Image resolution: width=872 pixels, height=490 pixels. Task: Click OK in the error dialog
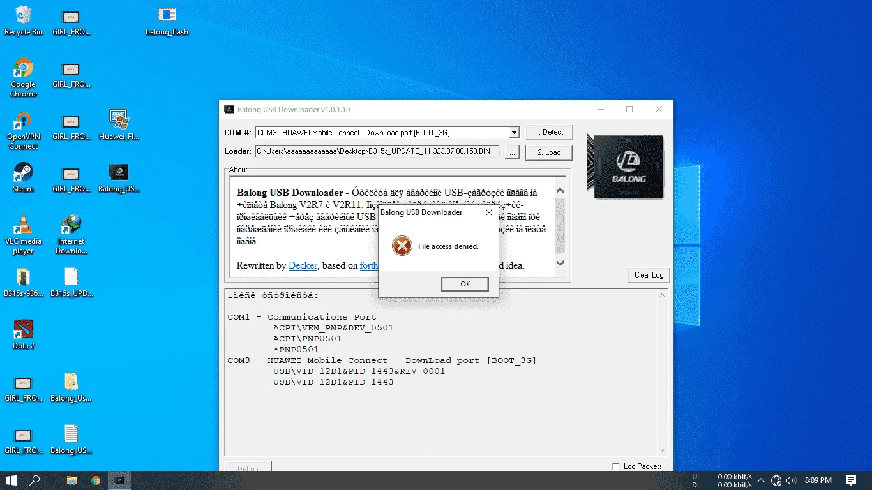click(x=465, y=284)
